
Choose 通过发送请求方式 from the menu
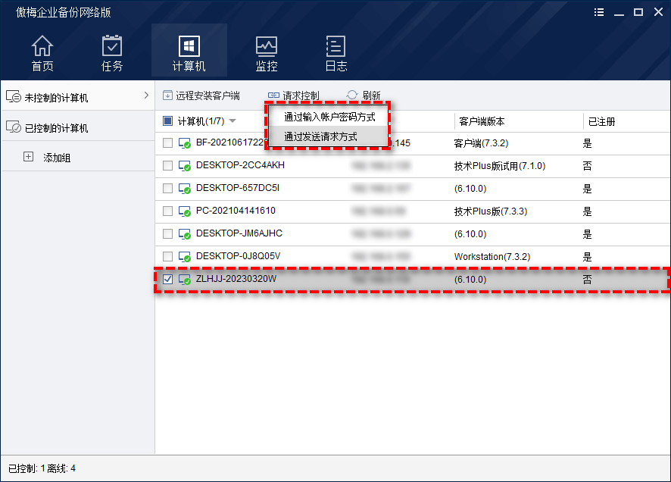coord(320,136)
